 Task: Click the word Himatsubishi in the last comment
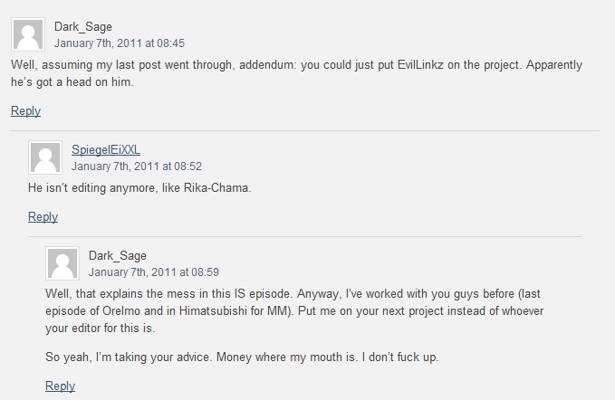214,311
